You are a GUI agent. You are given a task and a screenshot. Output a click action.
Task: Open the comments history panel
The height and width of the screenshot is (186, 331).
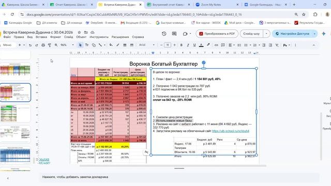pos(174,34)
